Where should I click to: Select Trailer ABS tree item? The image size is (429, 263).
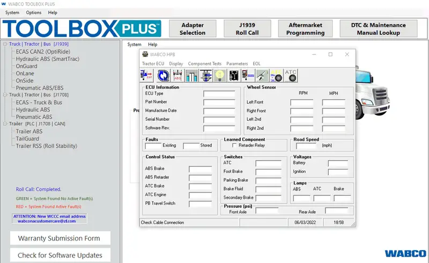point(29,131)
